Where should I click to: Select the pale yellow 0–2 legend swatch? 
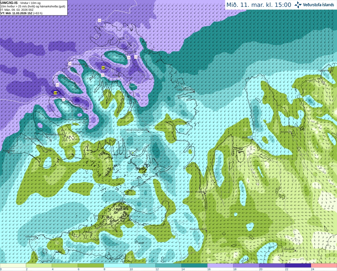[x=13, y=265]
